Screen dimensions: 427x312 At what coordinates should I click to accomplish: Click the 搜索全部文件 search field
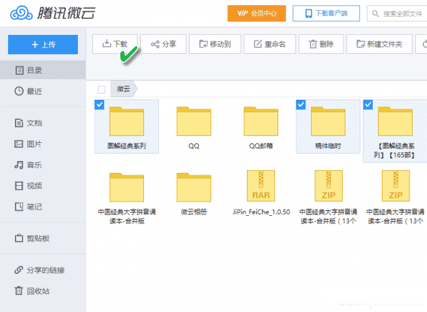click(x=397, y=13)
